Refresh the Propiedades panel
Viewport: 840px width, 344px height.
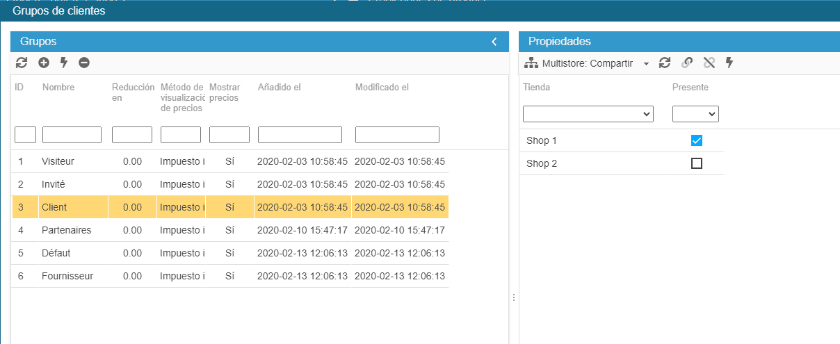(665, 63)
